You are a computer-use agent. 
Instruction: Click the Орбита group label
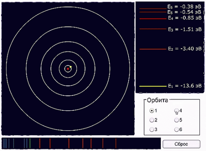158,100
